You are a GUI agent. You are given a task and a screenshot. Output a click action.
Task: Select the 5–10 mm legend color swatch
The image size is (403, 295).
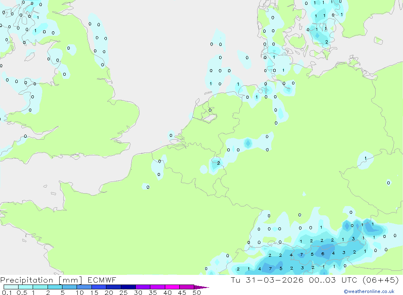[x=69, y=287]
